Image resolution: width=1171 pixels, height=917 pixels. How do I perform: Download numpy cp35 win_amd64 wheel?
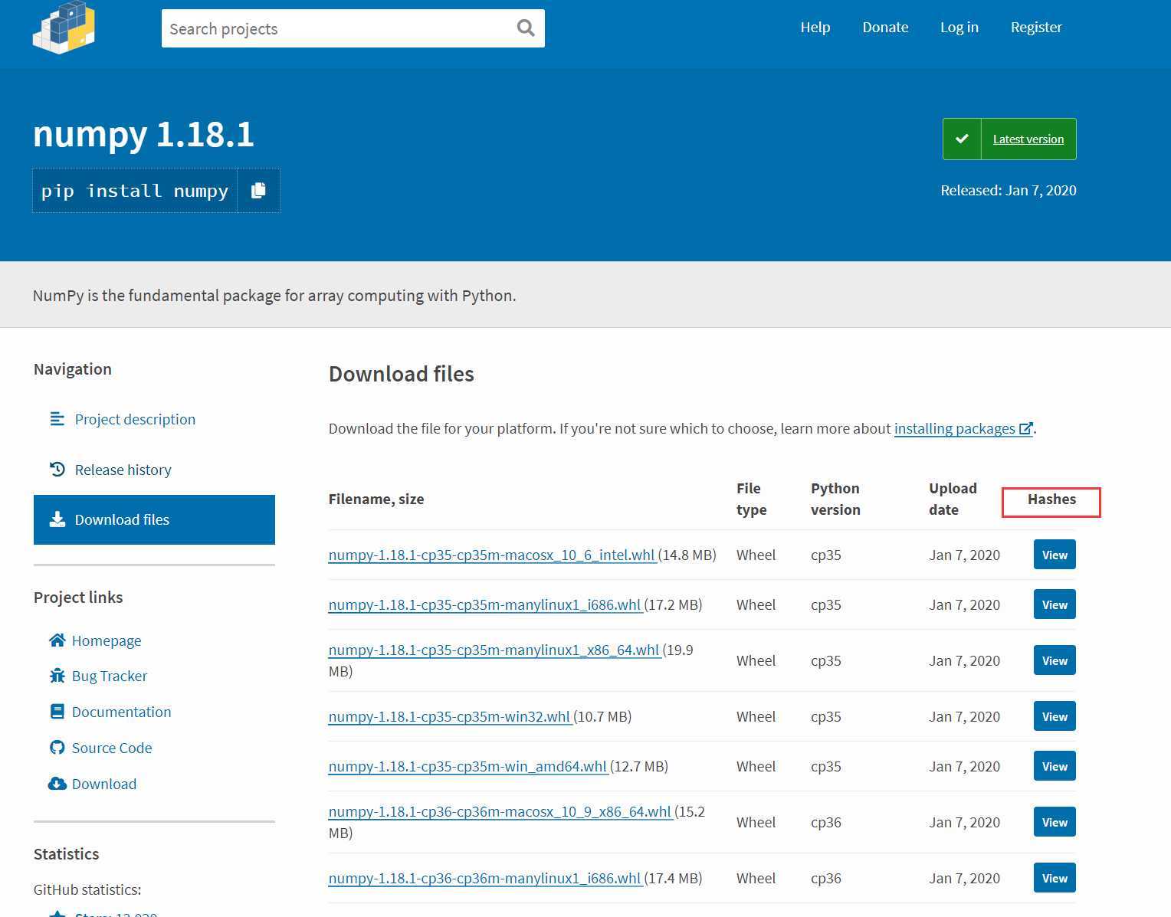click(x=467, y=766)
